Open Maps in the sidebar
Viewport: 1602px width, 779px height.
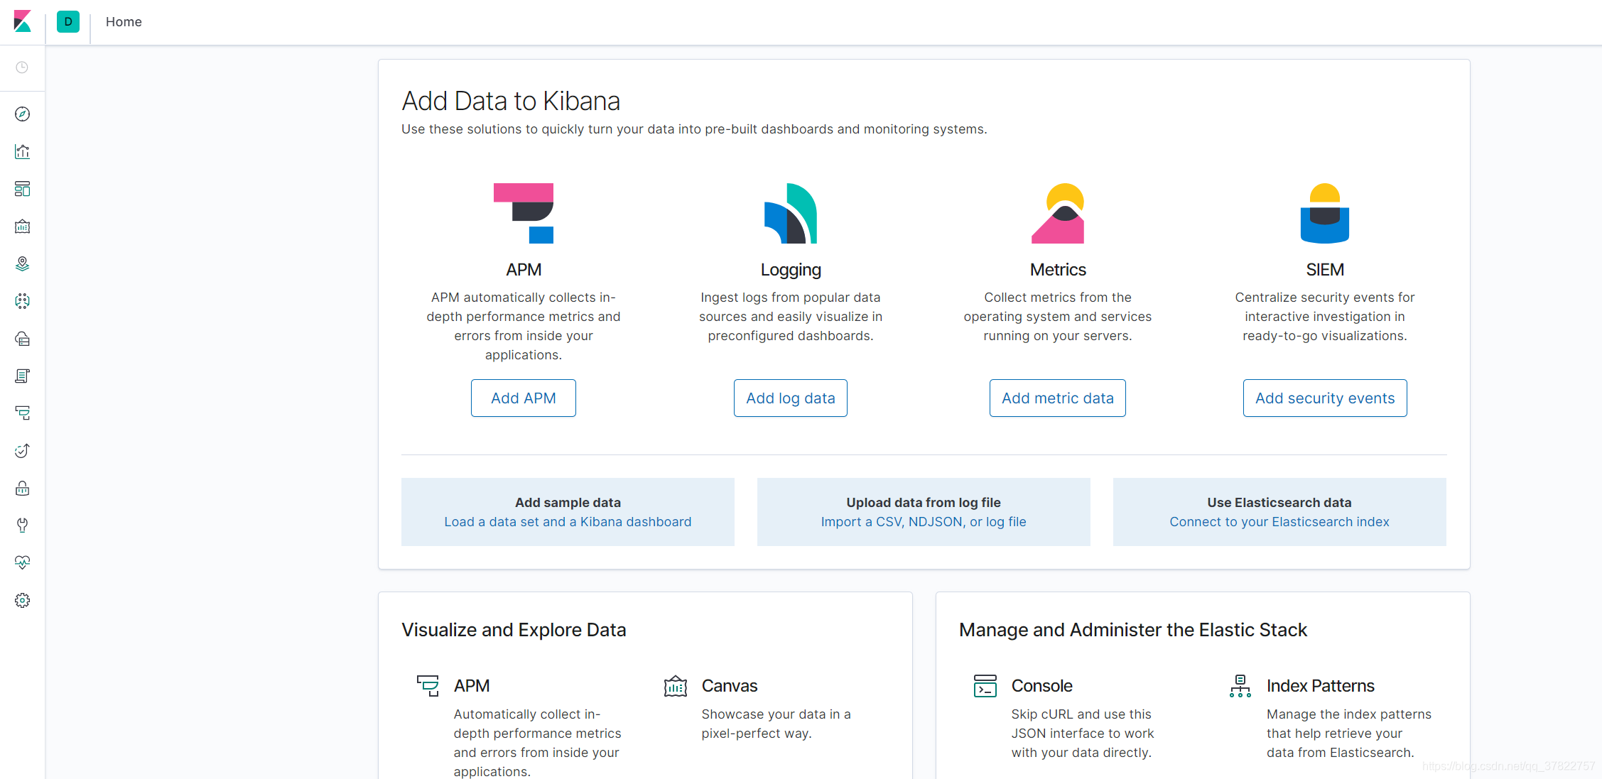coord(22,264)
